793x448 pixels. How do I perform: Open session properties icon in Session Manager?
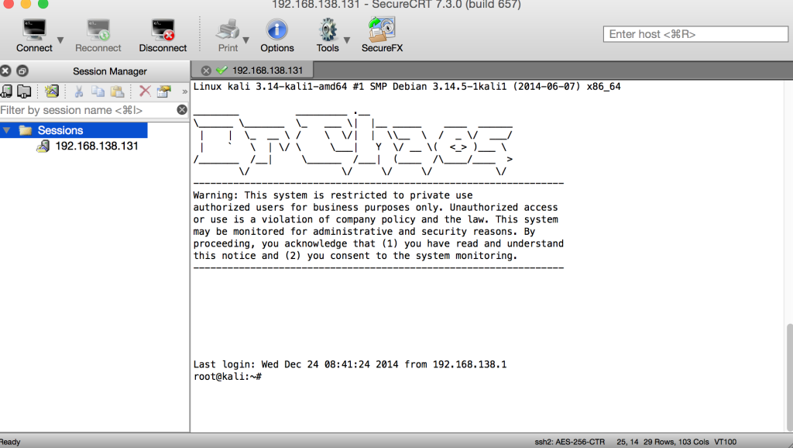pyautogui.click(x=163, y=91)
